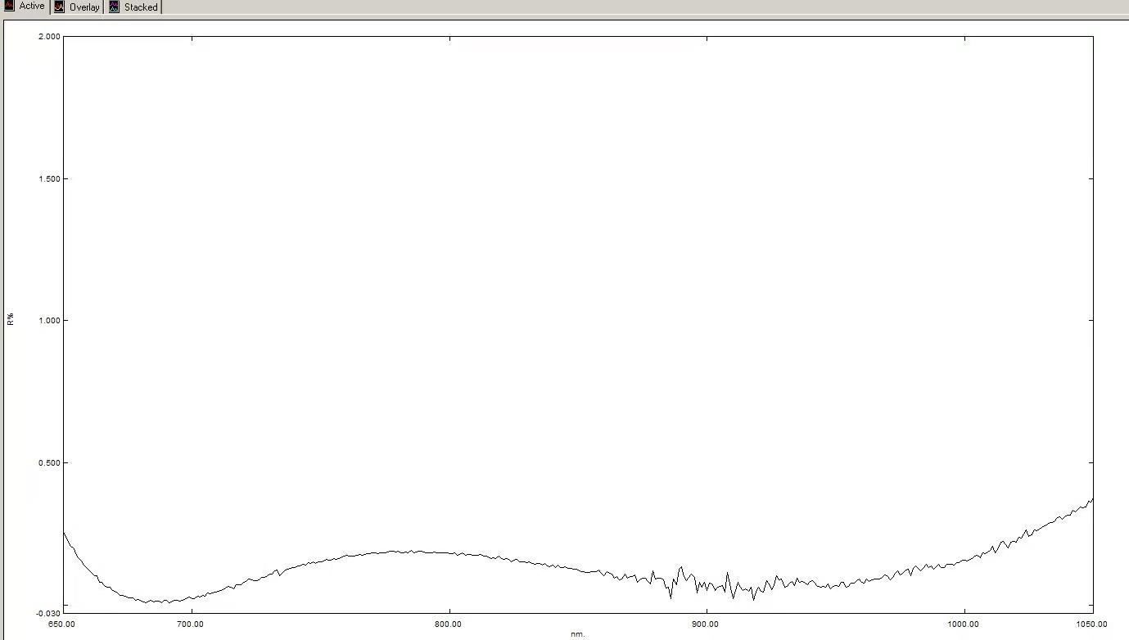1129x640 pixels.
Task: Click the 700.00 x-axis tick label
Action: coord(191,624)
